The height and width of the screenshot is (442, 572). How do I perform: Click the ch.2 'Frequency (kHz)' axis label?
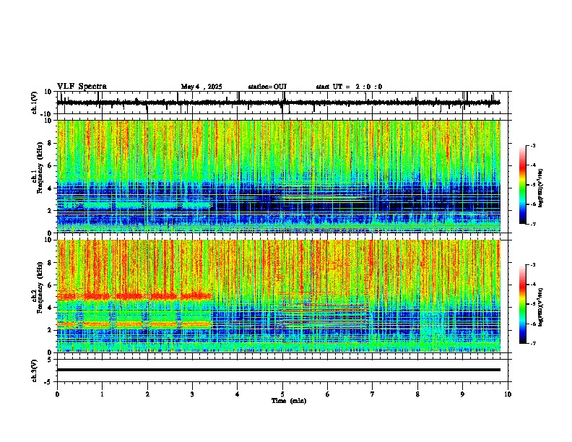40,287
